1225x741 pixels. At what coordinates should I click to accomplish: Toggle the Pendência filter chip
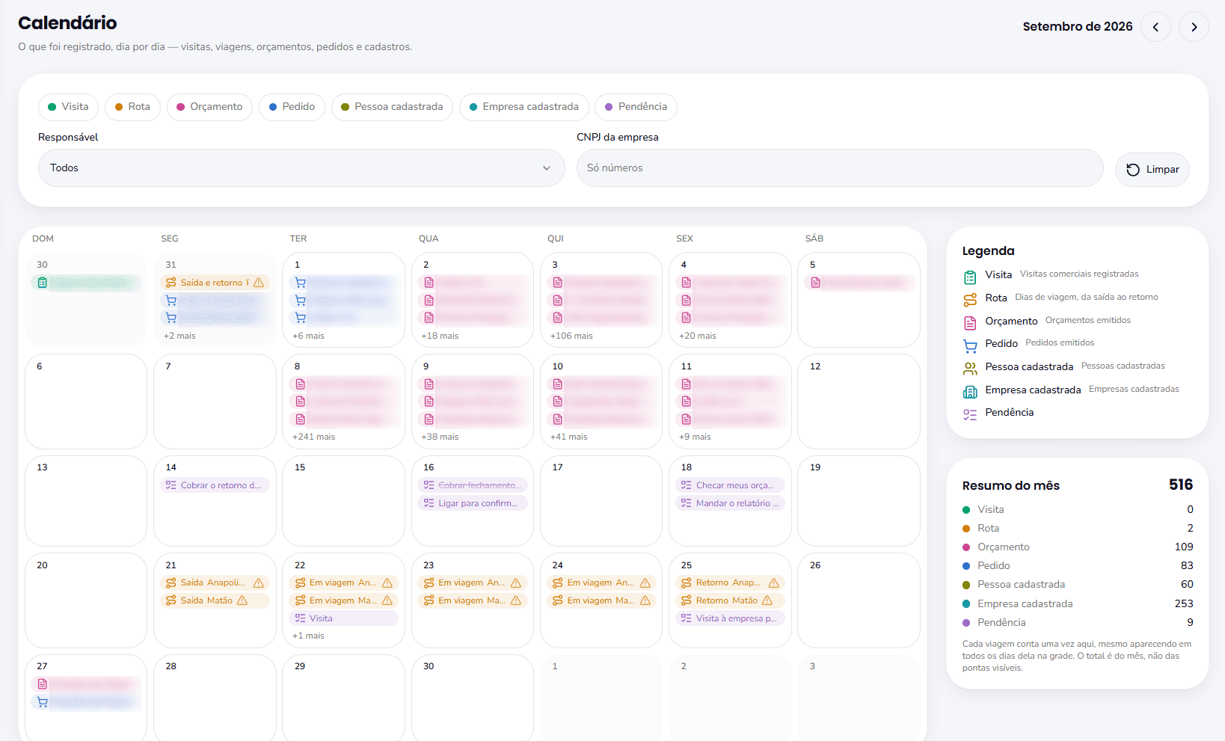point(636,107)
